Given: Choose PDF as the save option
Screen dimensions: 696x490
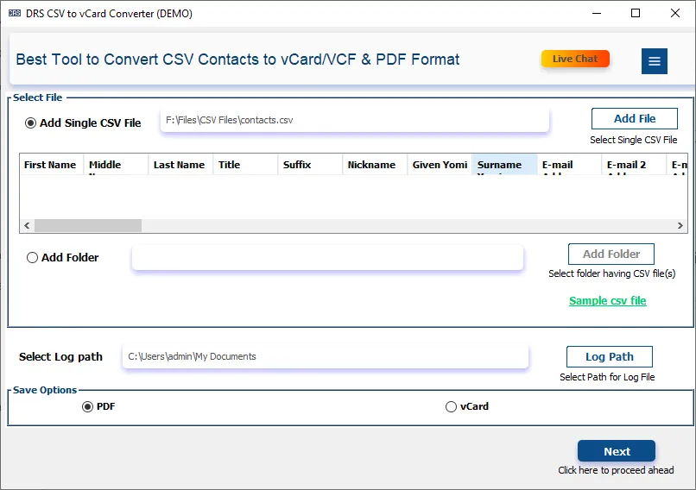Looking at the screenshot, I should [x=87, y=406].
